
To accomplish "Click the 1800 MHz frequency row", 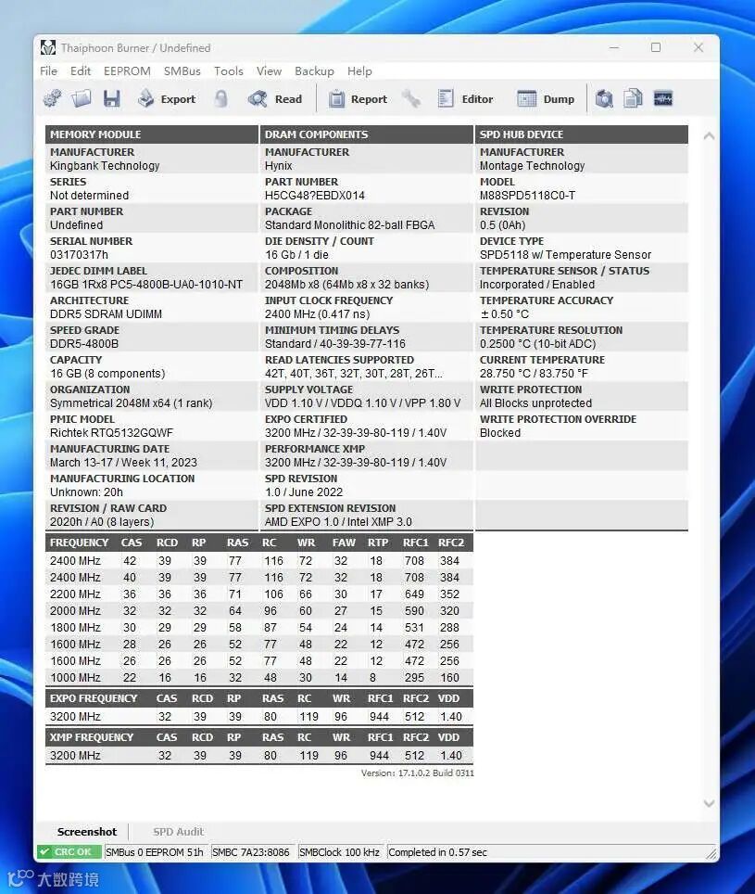I will [x=259, y=627].
